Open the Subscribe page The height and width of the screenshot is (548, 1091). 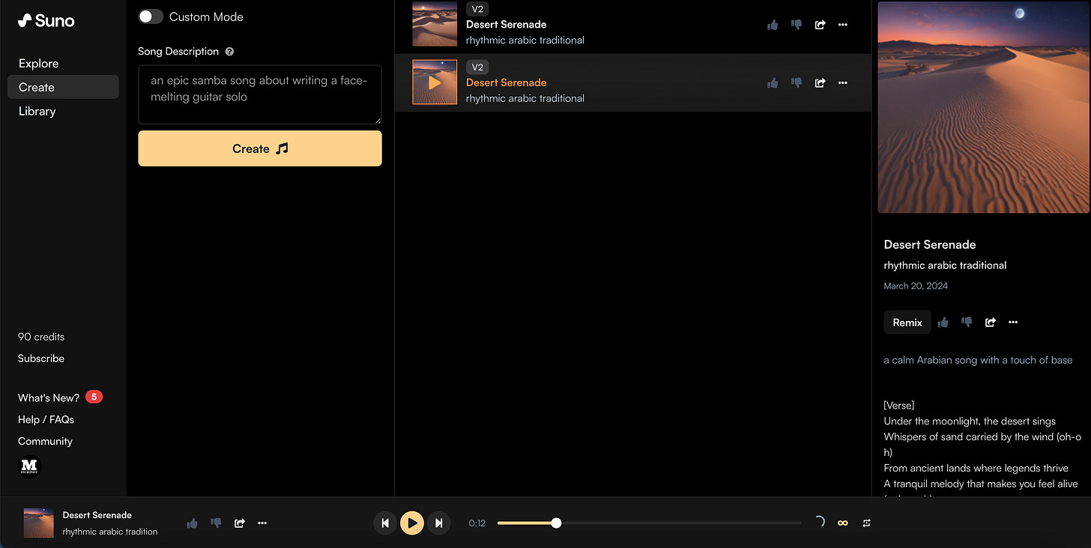(40, 358)
